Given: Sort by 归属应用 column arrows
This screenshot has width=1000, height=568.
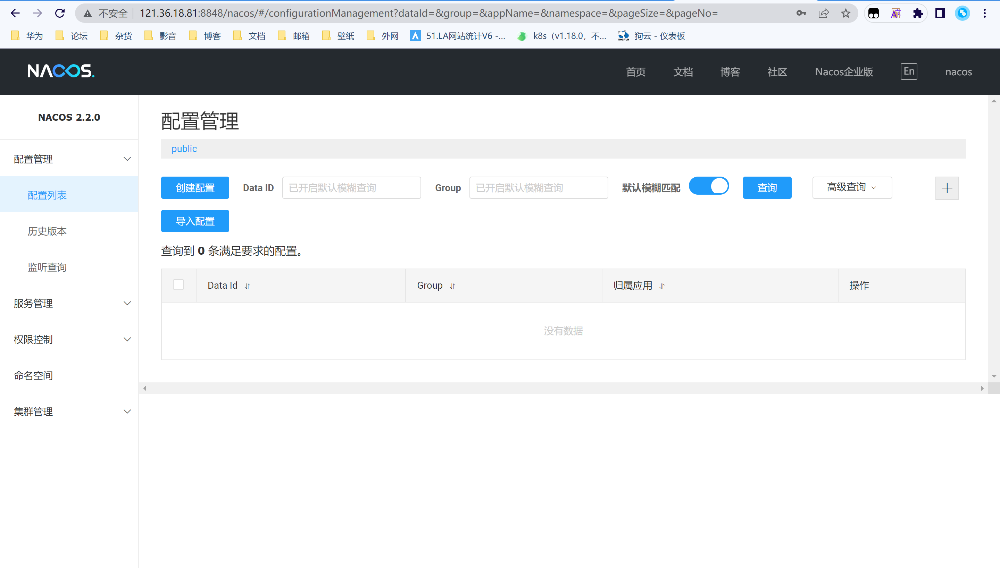Looking at the screenshot, I should (x=662, y=286).
